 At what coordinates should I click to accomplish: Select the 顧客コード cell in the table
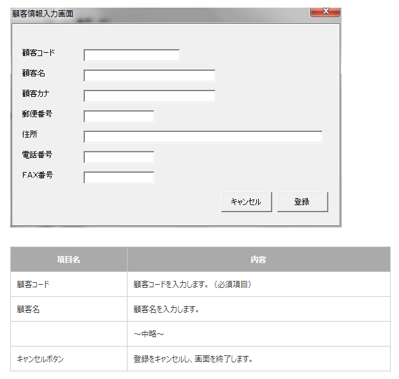click(x=33, y=285)
